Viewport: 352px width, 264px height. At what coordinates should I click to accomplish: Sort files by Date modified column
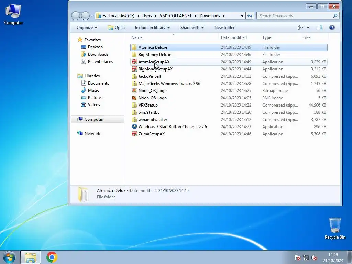click(239, 37)
